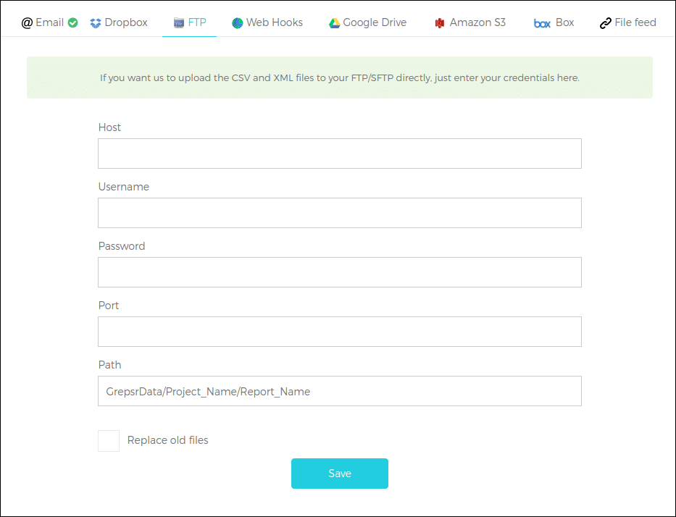Image resolution: width=676 pixels, height=517 pixels.
Task: Go to the Amazon S3 tab
Action: click(470, 22)
